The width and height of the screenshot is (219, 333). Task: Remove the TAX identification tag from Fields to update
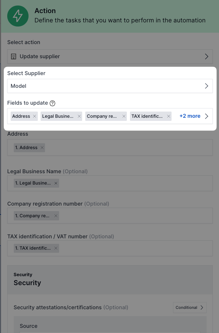[169, 116]
